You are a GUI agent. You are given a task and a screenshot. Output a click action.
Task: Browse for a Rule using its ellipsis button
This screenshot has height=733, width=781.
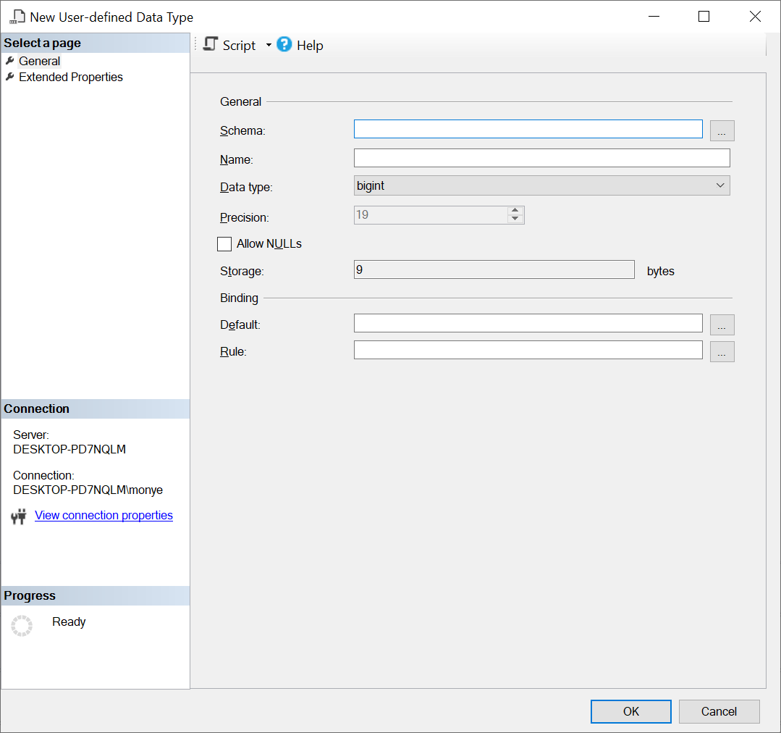tap(722, 352)
